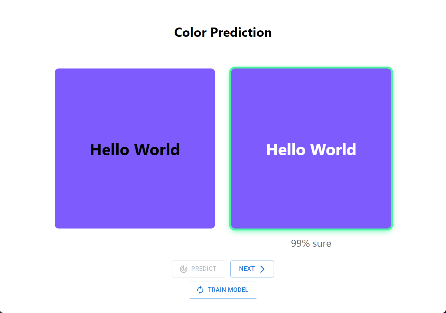Start training with the TRAIN MODEL button

click(x=223, y=290)
